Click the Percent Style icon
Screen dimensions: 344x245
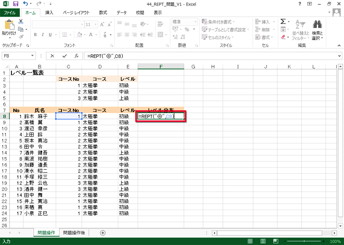tap(187, 29)
